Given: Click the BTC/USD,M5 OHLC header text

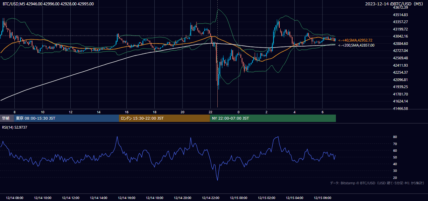Looking at the screenshot, I should coord(48,4).
